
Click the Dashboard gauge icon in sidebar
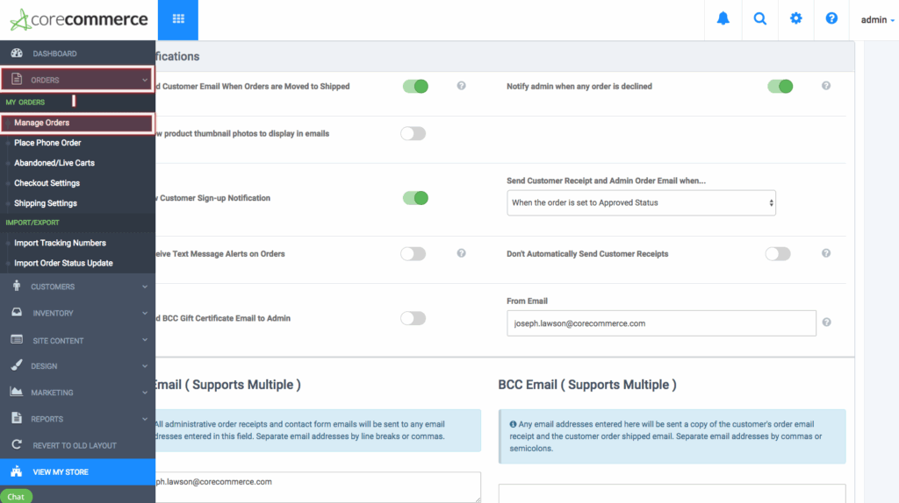tap(16, 53)
